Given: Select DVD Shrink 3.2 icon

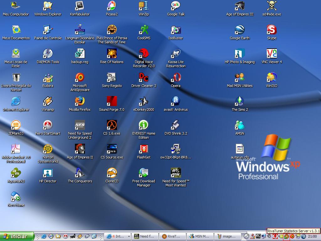Looking at the screenshot, I should point(176,125).
